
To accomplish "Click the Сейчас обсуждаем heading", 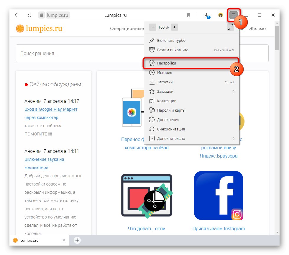I will click(55, 84).
